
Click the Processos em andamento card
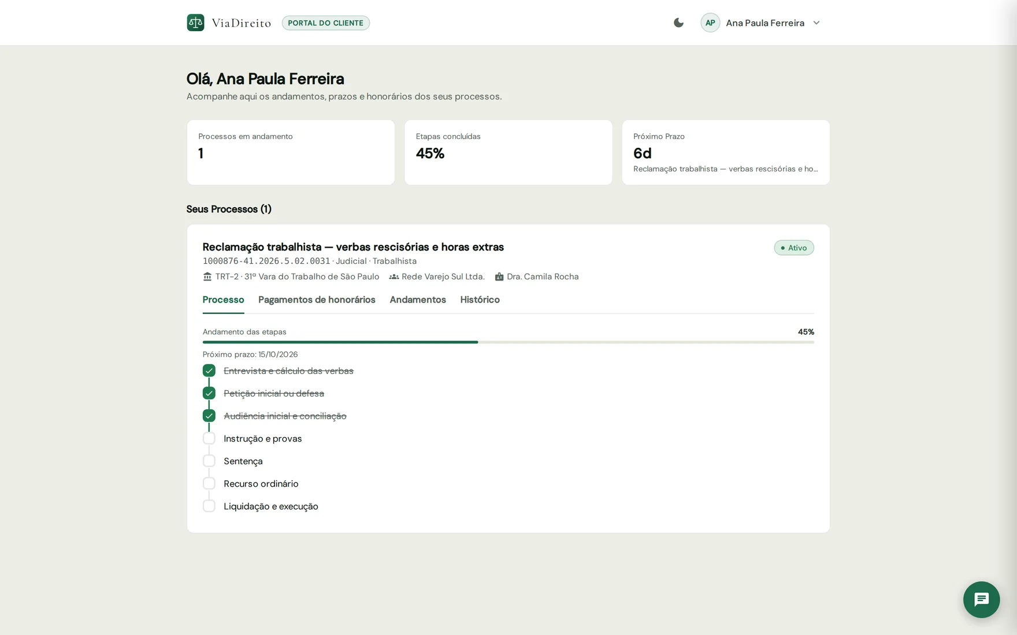click(x=291, y=152)
